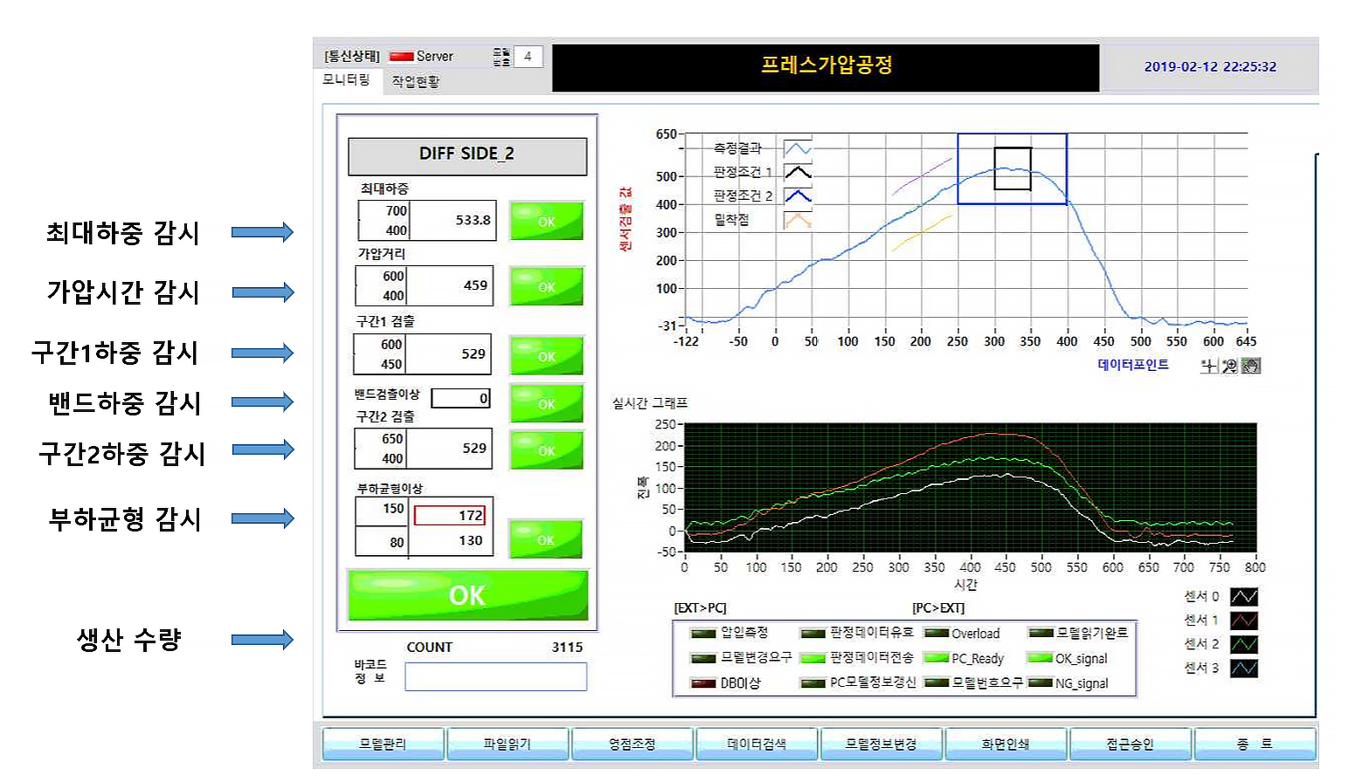
Task: Click the 데이터포인트 axis label
Action: point(1133,365)
